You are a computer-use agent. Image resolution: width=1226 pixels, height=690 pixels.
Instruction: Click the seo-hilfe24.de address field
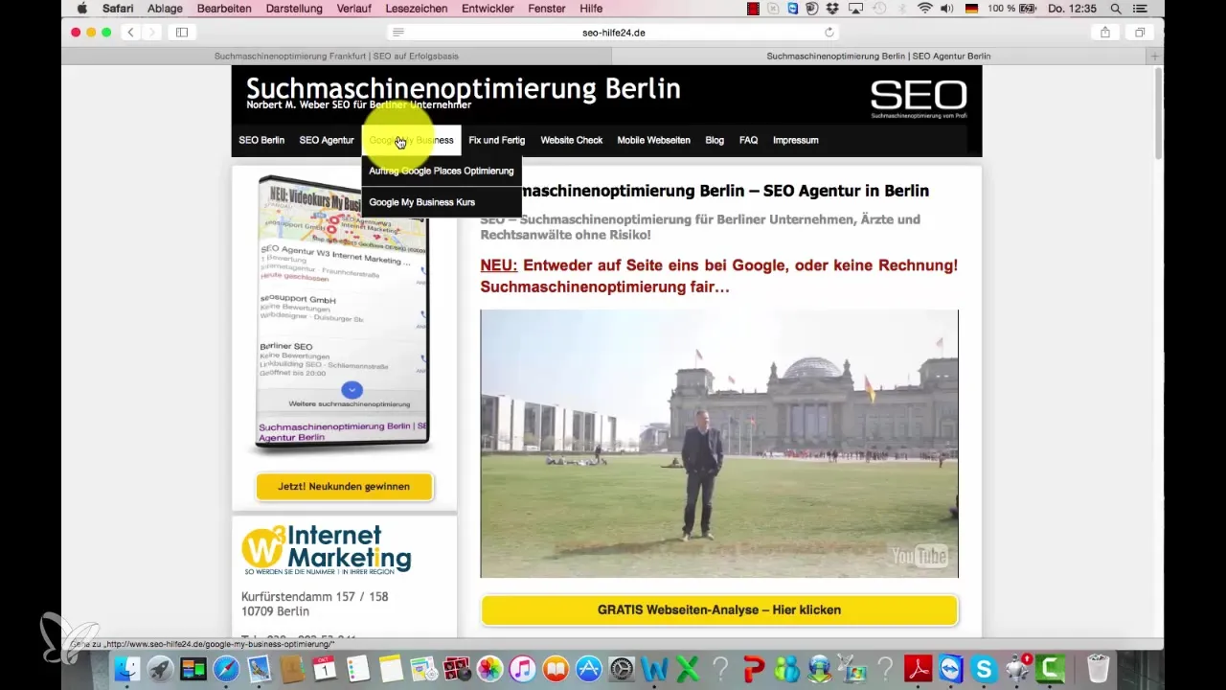(x=613, y=32)
